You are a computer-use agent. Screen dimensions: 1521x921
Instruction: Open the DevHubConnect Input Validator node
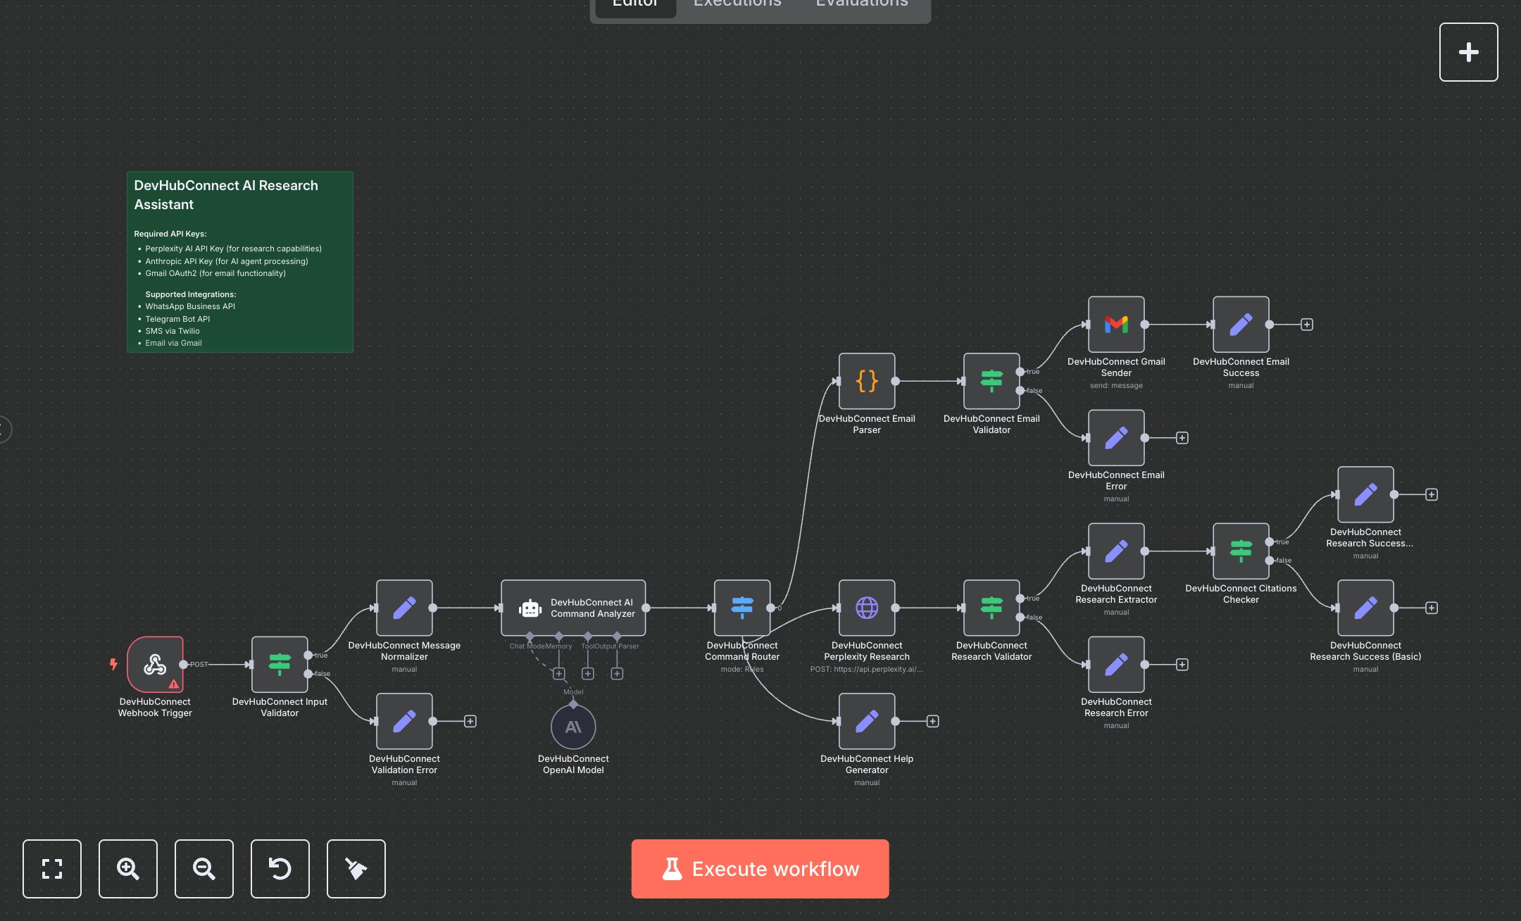tap(280, 665)
